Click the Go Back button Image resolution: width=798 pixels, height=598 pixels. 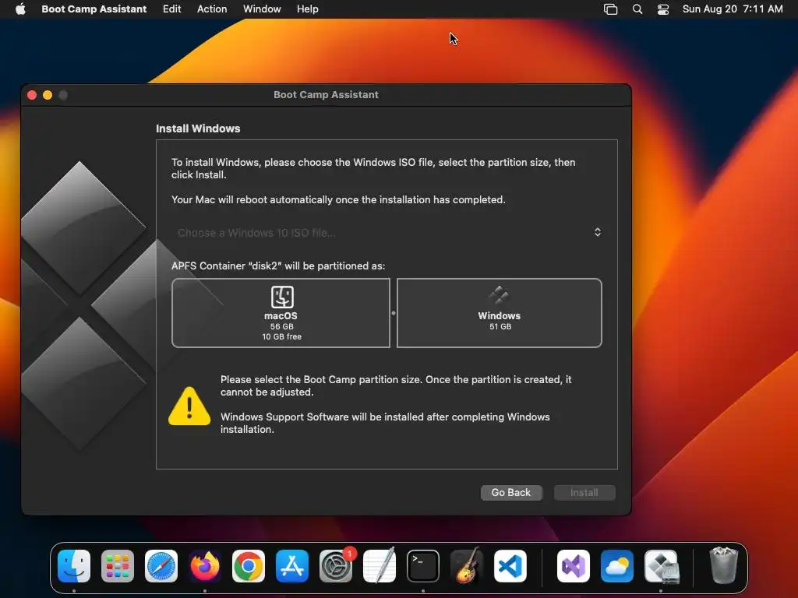511,492
